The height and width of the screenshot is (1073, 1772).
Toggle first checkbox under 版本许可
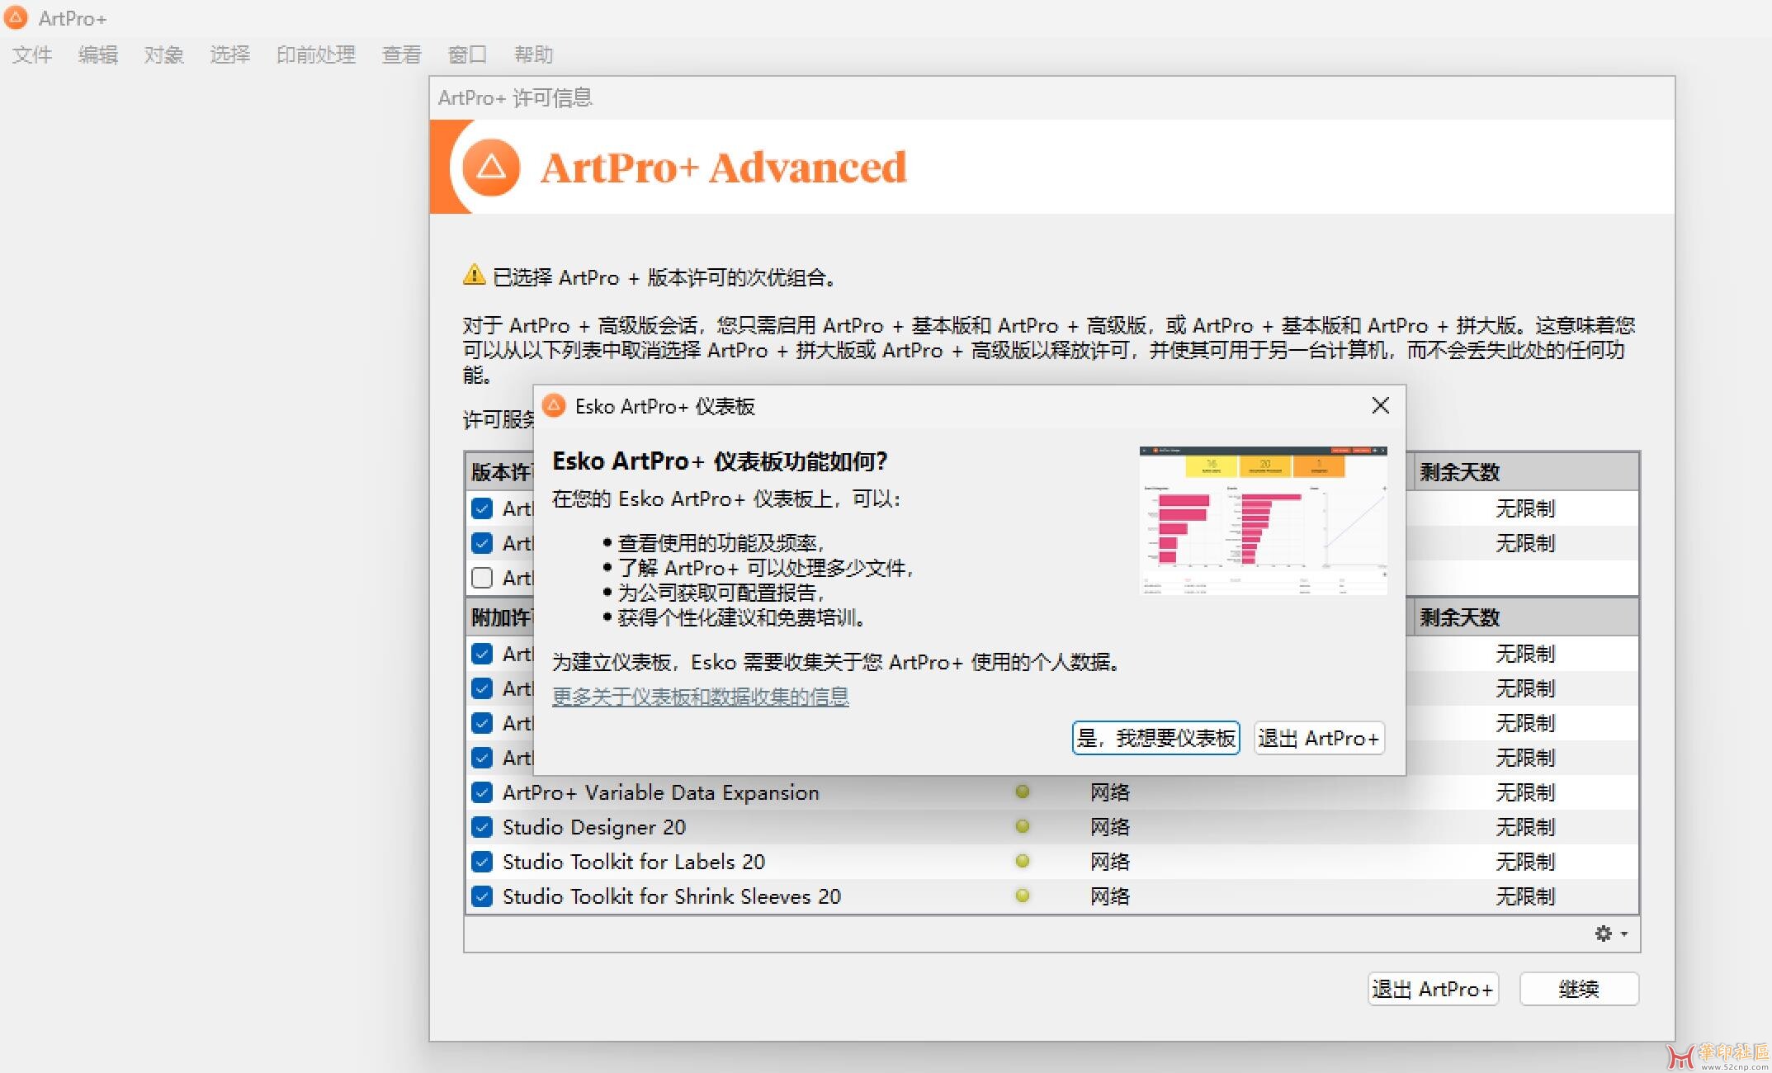(482, 508)
